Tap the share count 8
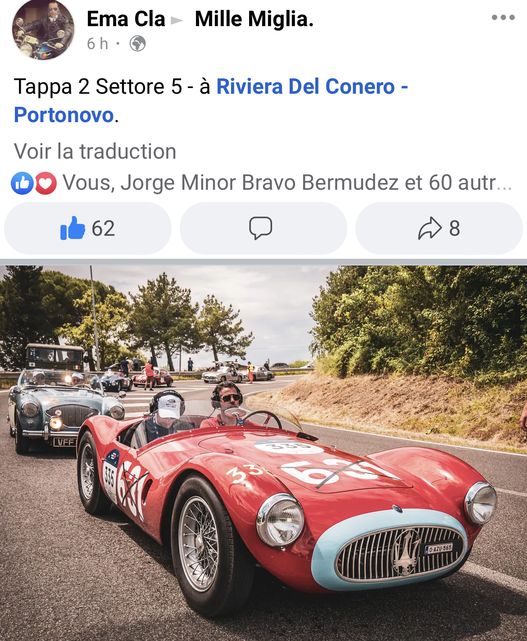 point(454,229)
